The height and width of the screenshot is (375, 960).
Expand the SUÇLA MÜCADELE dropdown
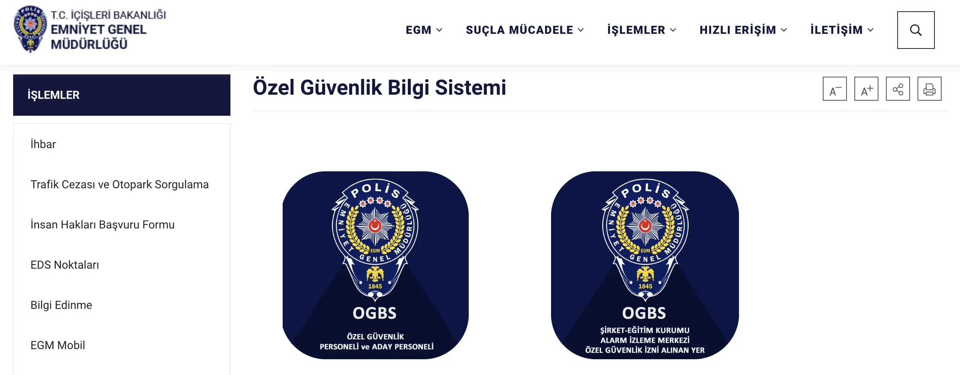(x=525, y=30)
